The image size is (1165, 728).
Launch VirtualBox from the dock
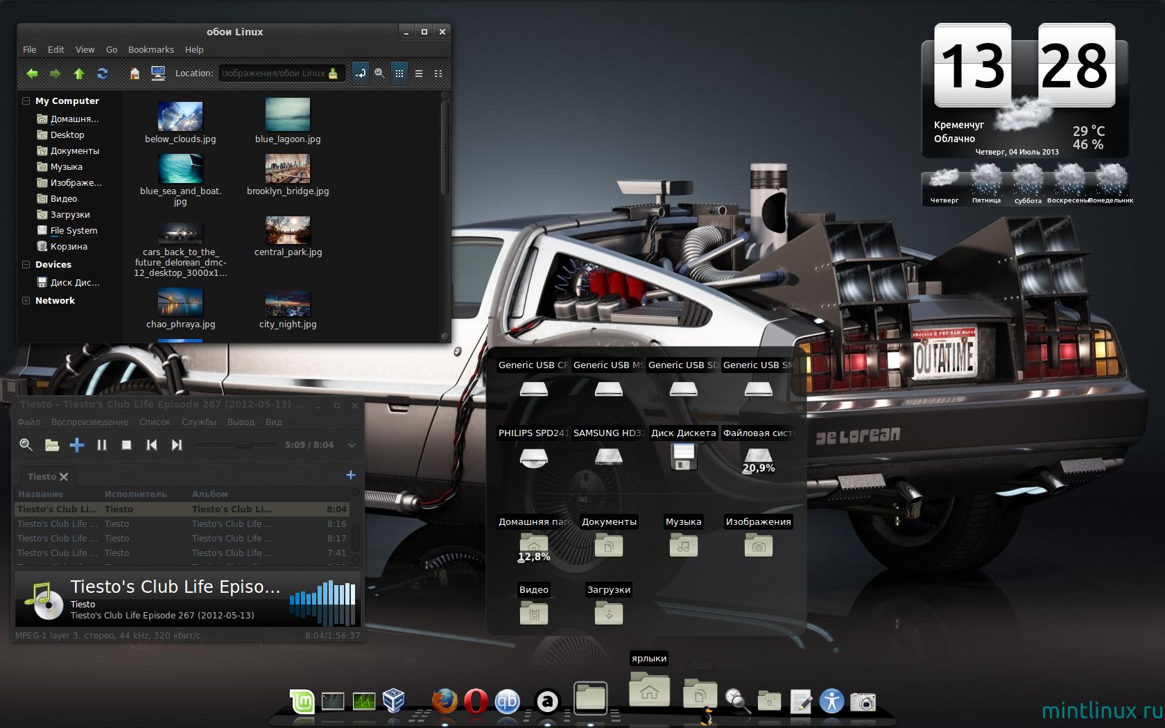coord(393,701)
